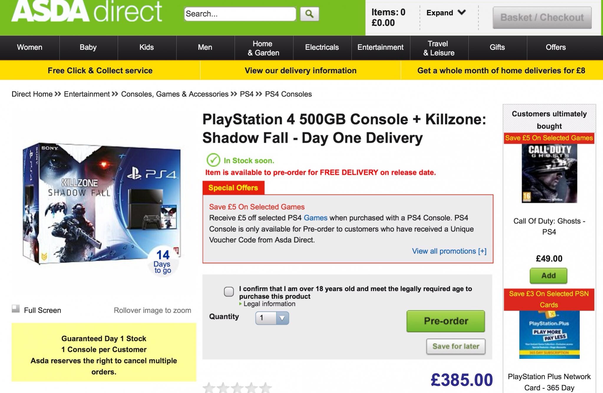
Task: Open the Electricals menu
Action: coord(322,47)
